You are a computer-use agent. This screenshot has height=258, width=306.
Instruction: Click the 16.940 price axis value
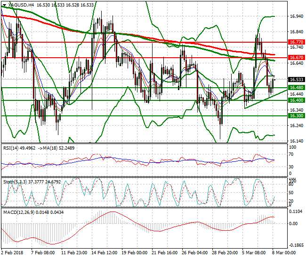click(297, 16)
